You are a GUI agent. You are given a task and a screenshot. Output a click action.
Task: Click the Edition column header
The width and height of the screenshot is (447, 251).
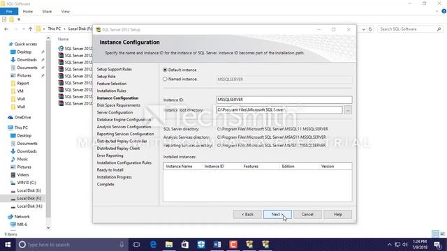point(288,166)
